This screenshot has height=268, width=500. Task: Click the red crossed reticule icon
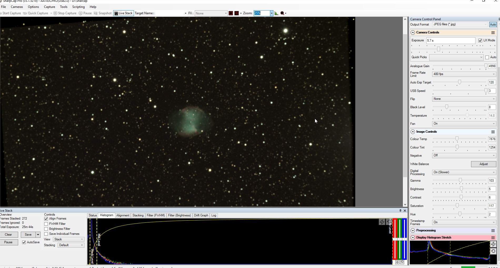coord(237,13)
